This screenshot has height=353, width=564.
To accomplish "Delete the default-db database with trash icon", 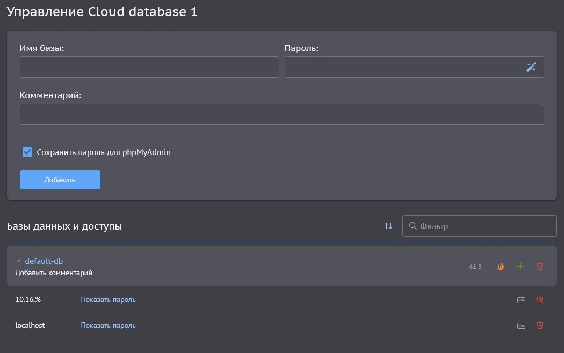I will click(540, 267).
